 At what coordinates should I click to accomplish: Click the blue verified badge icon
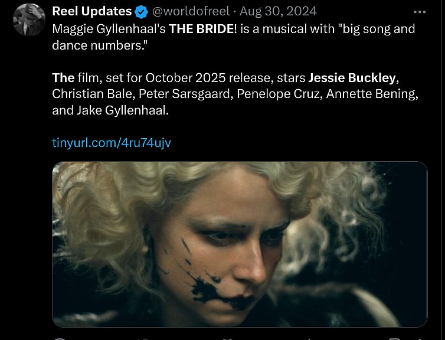point(141,12)
